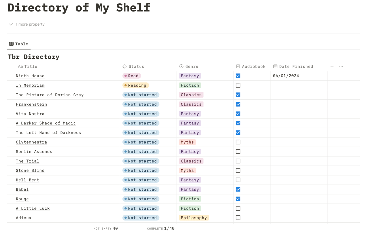Click the Audiobook column checkbox icon
The width and height of the screenshot is (371, 232).
pos(238,66)
